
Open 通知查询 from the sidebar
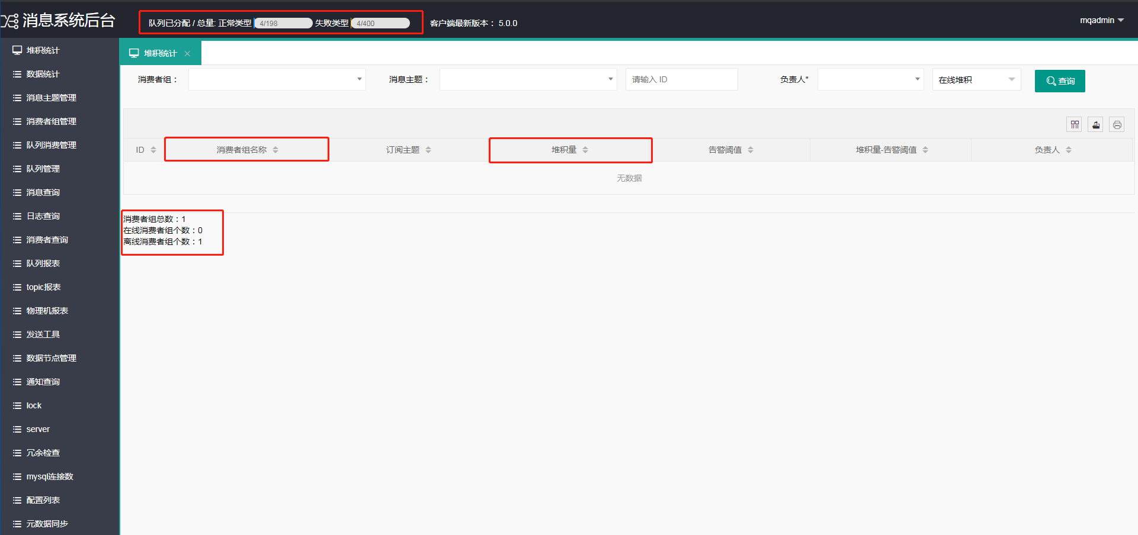point(59,382)
